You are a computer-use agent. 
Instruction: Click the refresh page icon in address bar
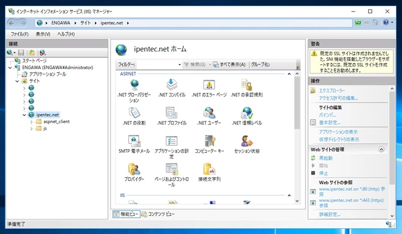coord(358,23)
